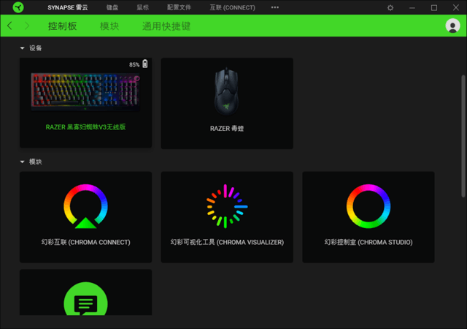
Task: Select the Razer mouse image thumbnail
Action: pyautogui.click(x=226, y=91)
